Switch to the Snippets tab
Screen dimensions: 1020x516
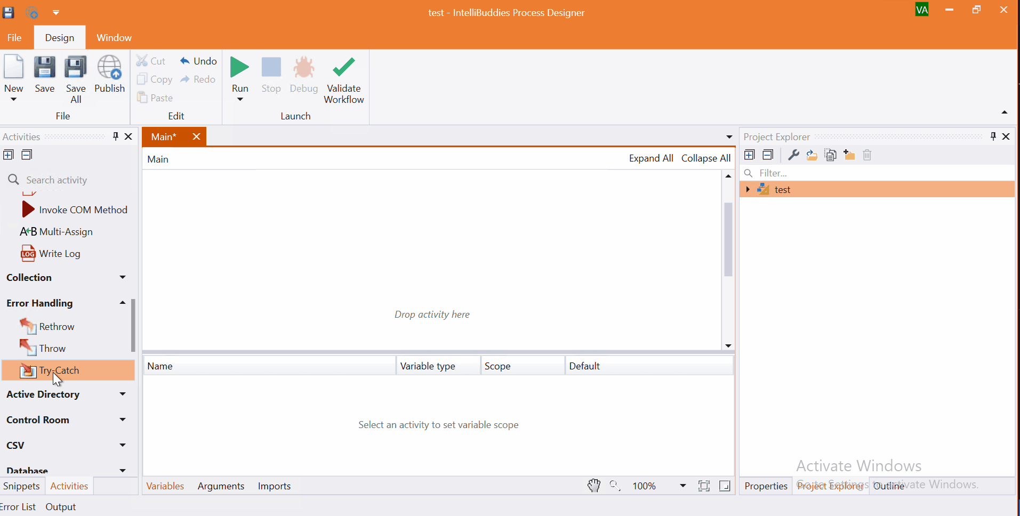coord(21,486)
